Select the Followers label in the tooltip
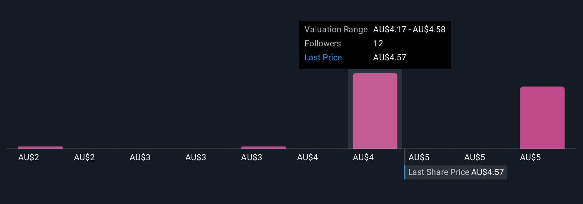 323,43
